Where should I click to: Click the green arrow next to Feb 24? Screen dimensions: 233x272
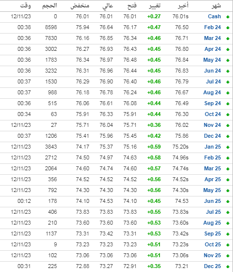228,28
